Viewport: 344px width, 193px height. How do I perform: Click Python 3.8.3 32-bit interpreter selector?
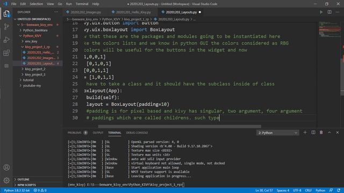point(17,190)
